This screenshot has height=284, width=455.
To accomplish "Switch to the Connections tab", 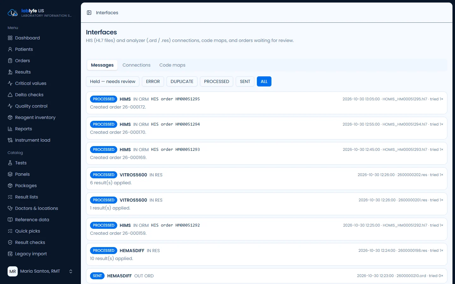I will (136, 65).
